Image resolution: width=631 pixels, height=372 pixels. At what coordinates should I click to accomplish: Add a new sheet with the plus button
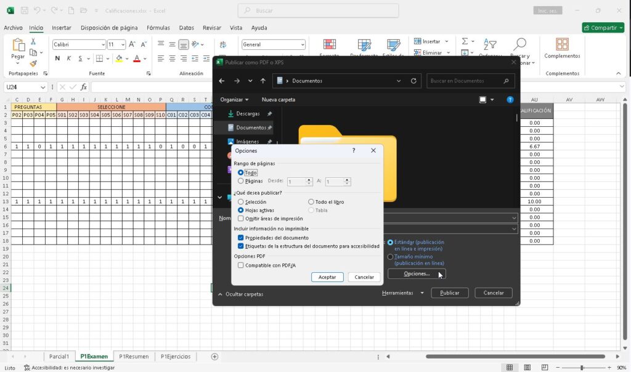[214, 357]
